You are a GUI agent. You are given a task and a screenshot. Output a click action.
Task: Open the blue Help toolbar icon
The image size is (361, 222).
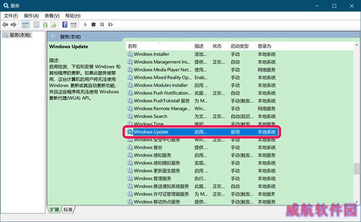65,24
